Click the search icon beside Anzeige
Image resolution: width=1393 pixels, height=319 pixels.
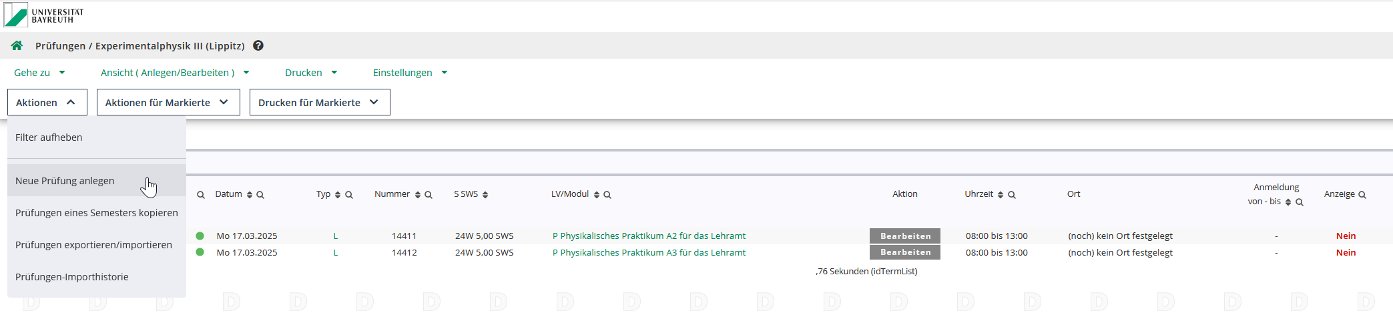point(1362,195)
